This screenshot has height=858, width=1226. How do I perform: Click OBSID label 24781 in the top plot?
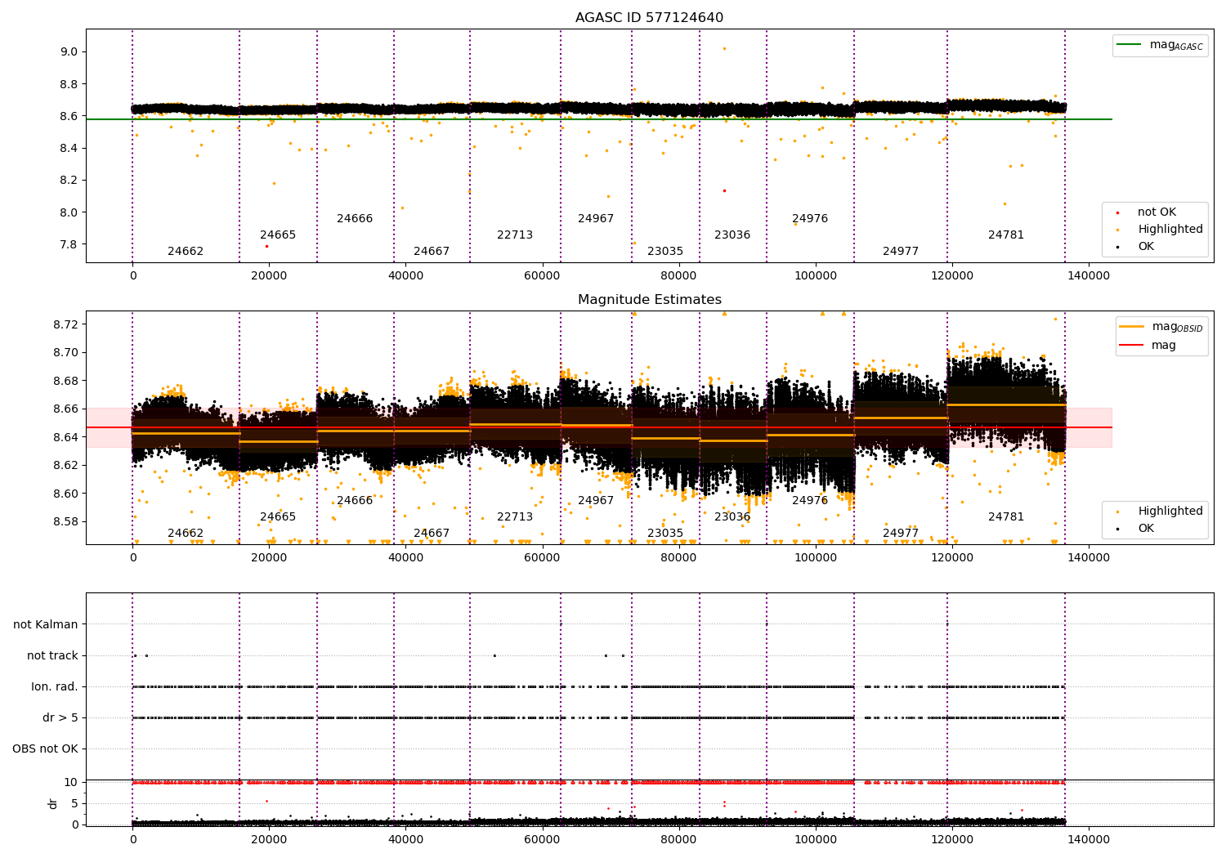pyautogui.click(x=1006, y=235)
